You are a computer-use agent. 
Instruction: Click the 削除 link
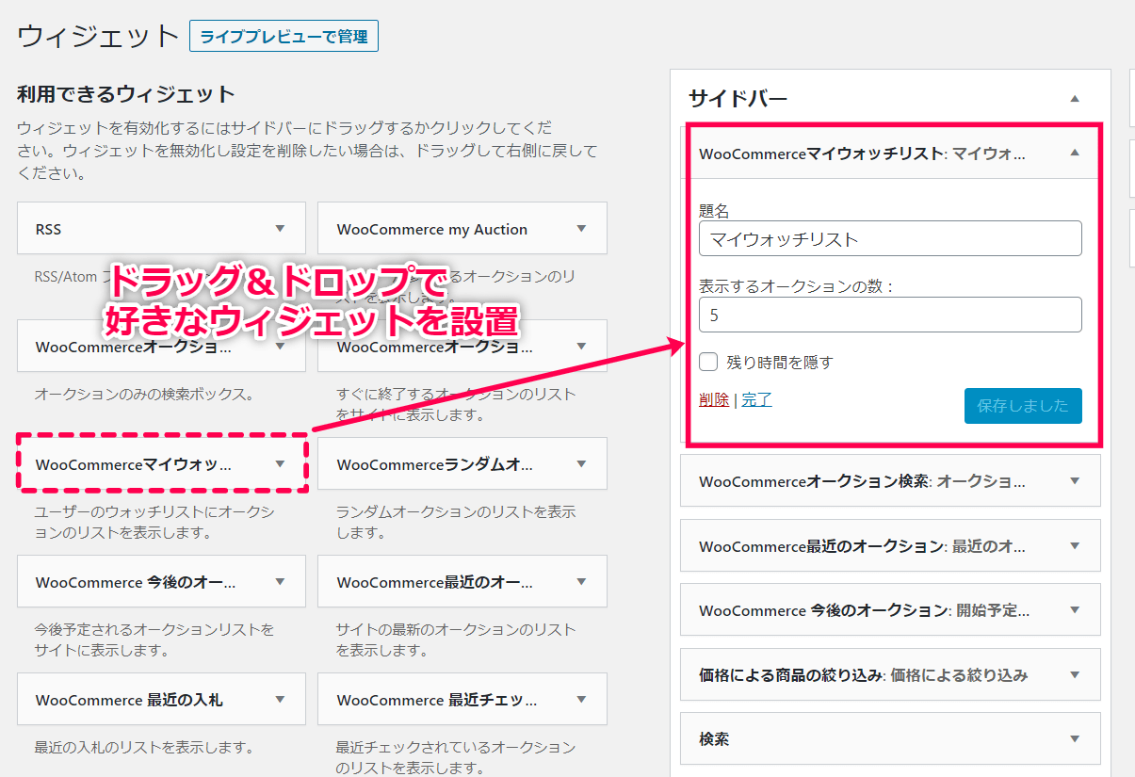pos(714,399)
